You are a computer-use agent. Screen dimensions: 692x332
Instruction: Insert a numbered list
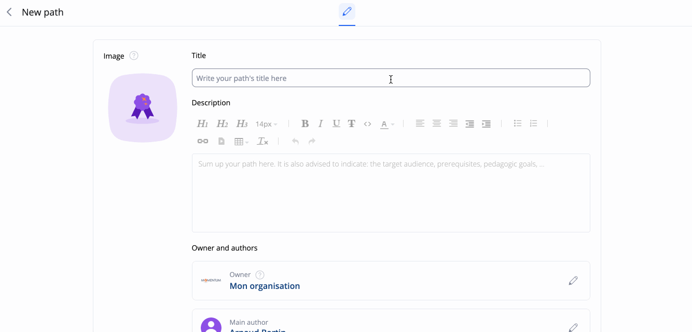(x=533, y=123)
